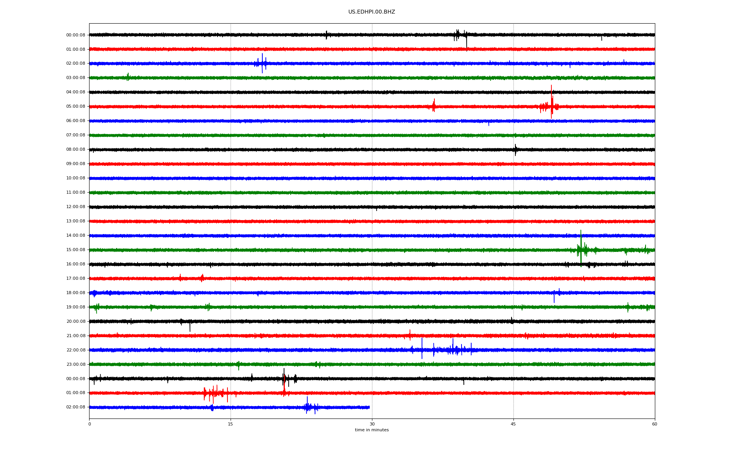This screenshot has height=465, width=744.
Task: Click the 'time in minutes' axis label
Action: coord(372,430)
